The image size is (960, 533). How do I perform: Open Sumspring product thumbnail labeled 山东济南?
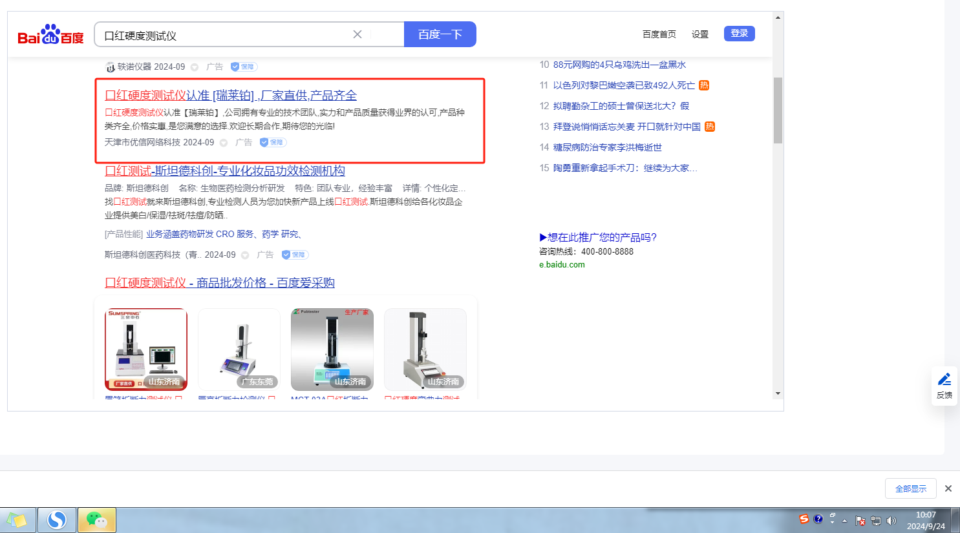pos(146,350)
